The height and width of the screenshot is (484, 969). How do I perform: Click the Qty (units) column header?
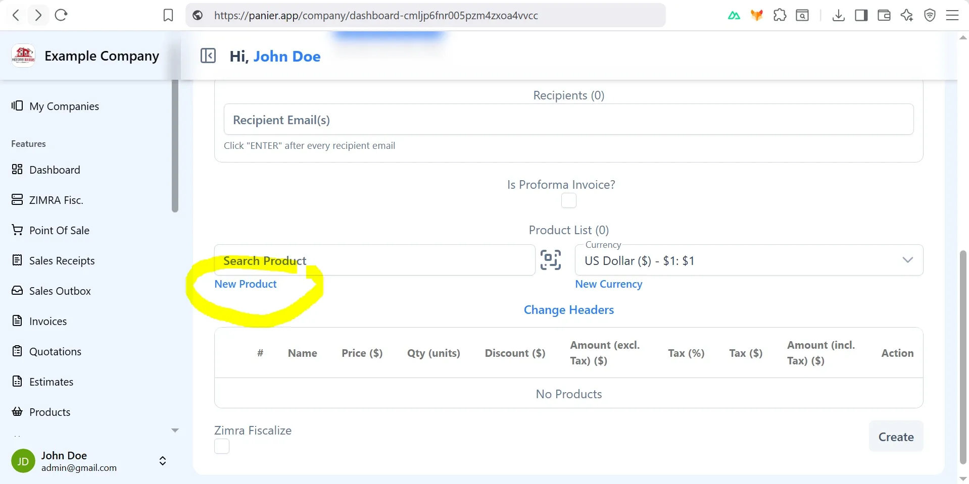(x=434, y=353)
